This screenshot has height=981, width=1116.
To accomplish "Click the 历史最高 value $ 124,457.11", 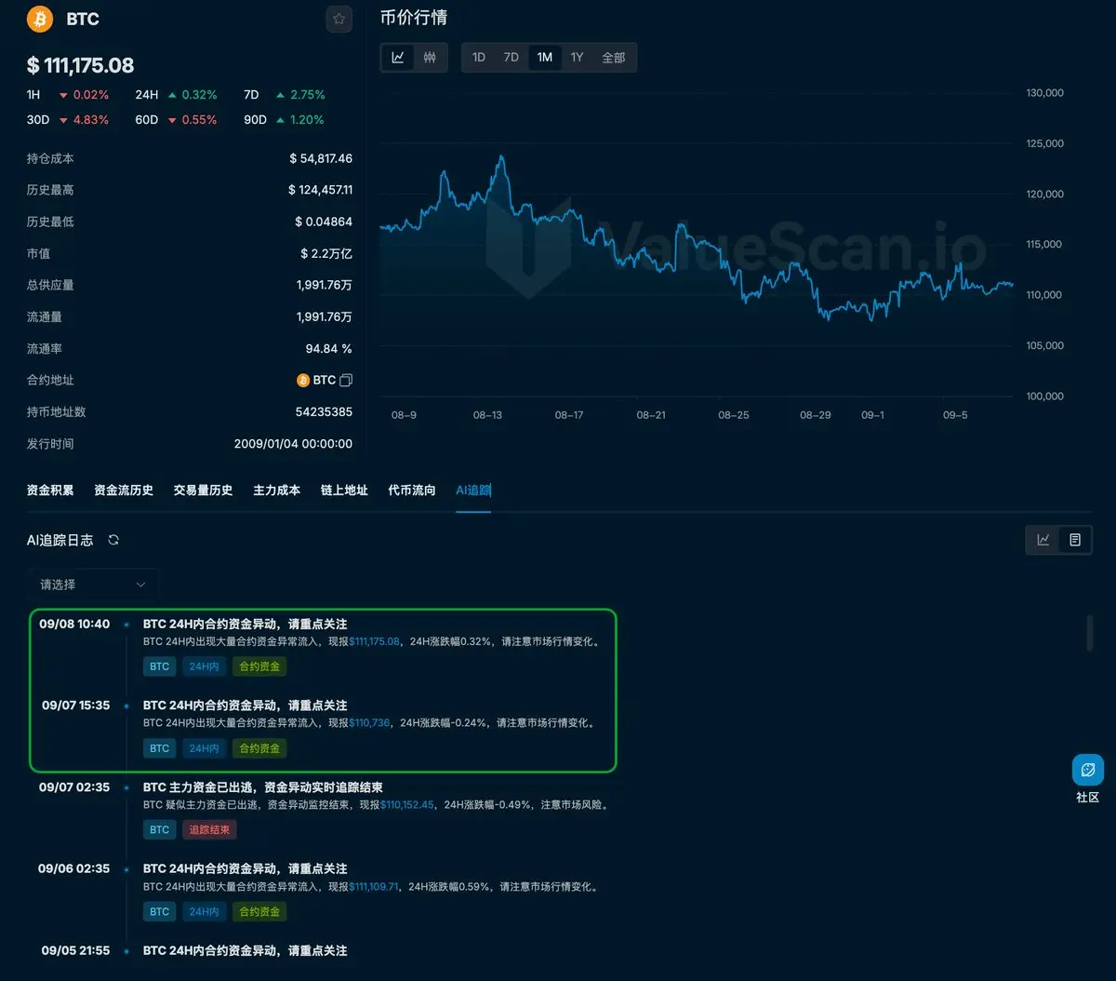I will tap(321, 190).
